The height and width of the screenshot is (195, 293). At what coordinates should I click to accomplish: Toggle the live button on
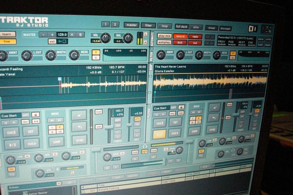(8, 42)
